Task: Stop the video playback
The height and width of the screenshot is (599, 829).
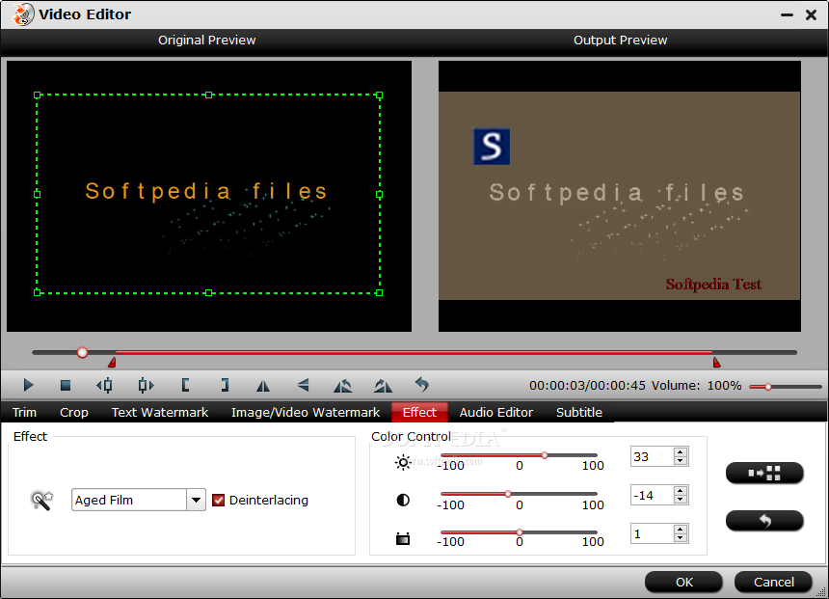Action: pos(66,385)
